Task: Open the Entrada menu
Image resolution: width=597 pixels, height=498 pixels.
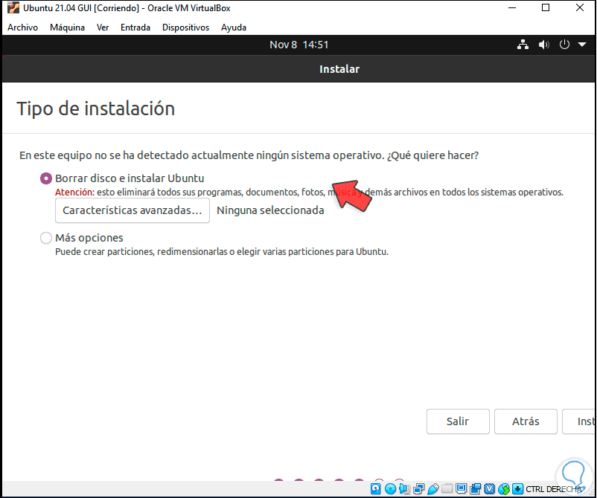Action: (x=135, y=28)
